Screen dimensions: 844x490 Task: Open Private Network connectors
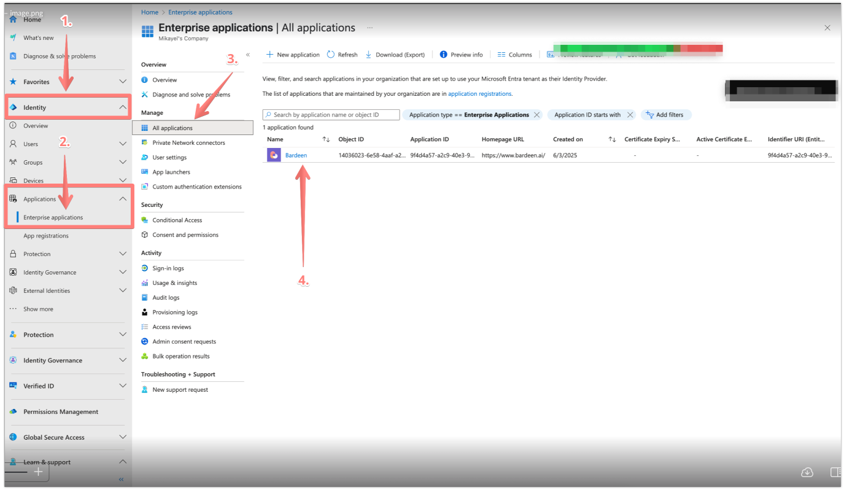click(188, 142)
